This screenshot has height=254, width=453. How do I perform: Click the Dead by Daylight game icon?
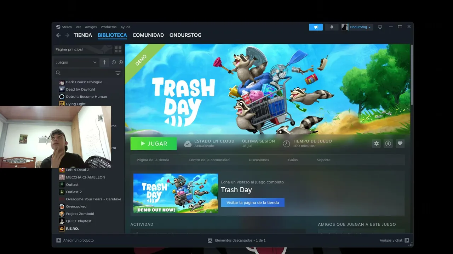(62, 90)
